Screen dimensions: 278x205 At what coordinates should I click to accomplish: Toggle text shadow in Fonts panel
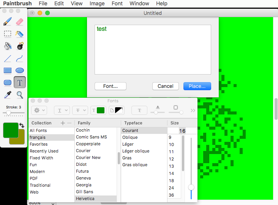(139, 110)
